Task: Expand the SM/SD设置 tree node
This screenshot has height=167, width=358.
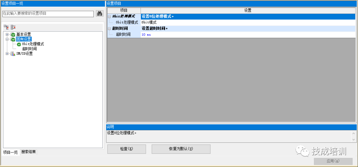Action: click(7, 53)
